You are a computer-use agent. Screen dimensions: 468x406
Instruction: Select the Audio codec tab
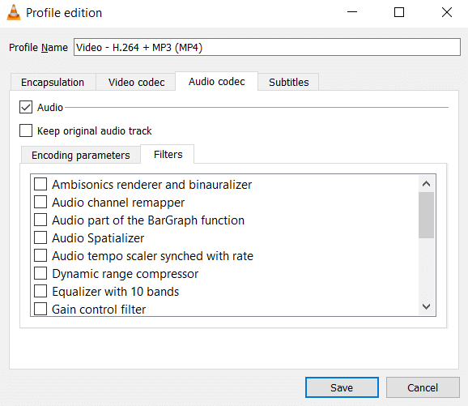pos(217,82)
